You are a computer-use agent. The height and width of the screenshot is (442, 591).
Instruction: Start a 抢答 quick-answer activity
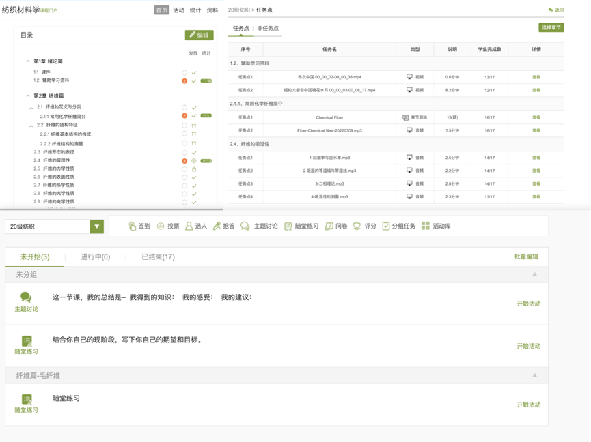[217, 226]
